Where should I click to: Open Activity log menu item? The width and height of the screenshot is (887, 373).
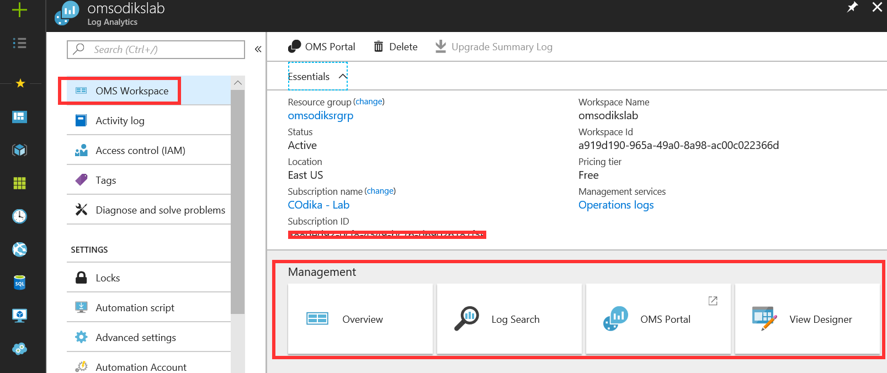coord(149,120)
